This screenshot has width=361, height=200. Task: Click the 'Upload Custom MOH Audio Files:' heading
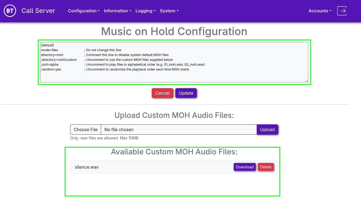pos(174,115)
